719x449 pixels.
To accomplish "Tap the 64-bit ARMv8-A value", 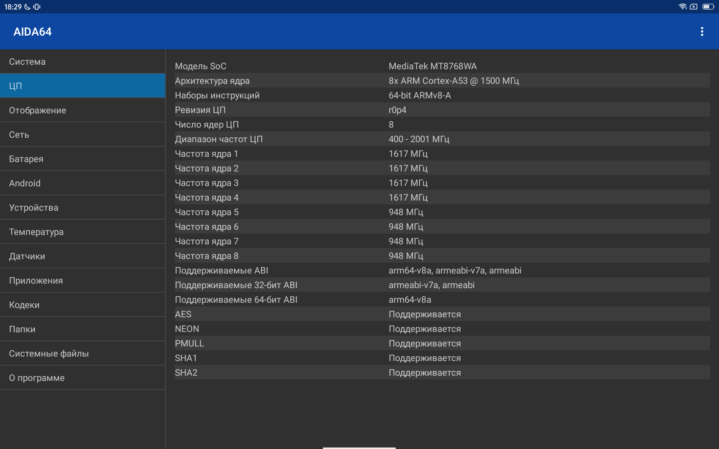I will tap(419, 95).
